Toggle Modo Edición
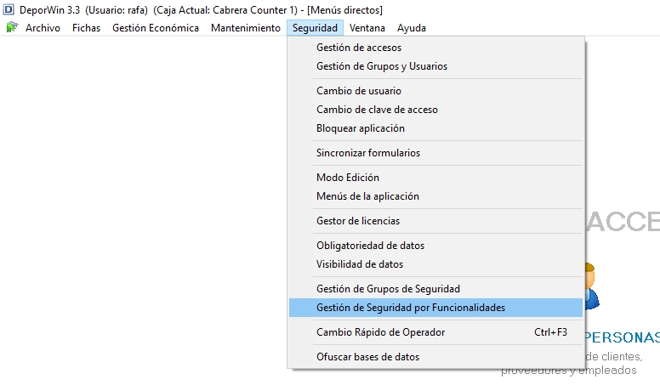This screenshot has width=660, height=385. [435, 178]
